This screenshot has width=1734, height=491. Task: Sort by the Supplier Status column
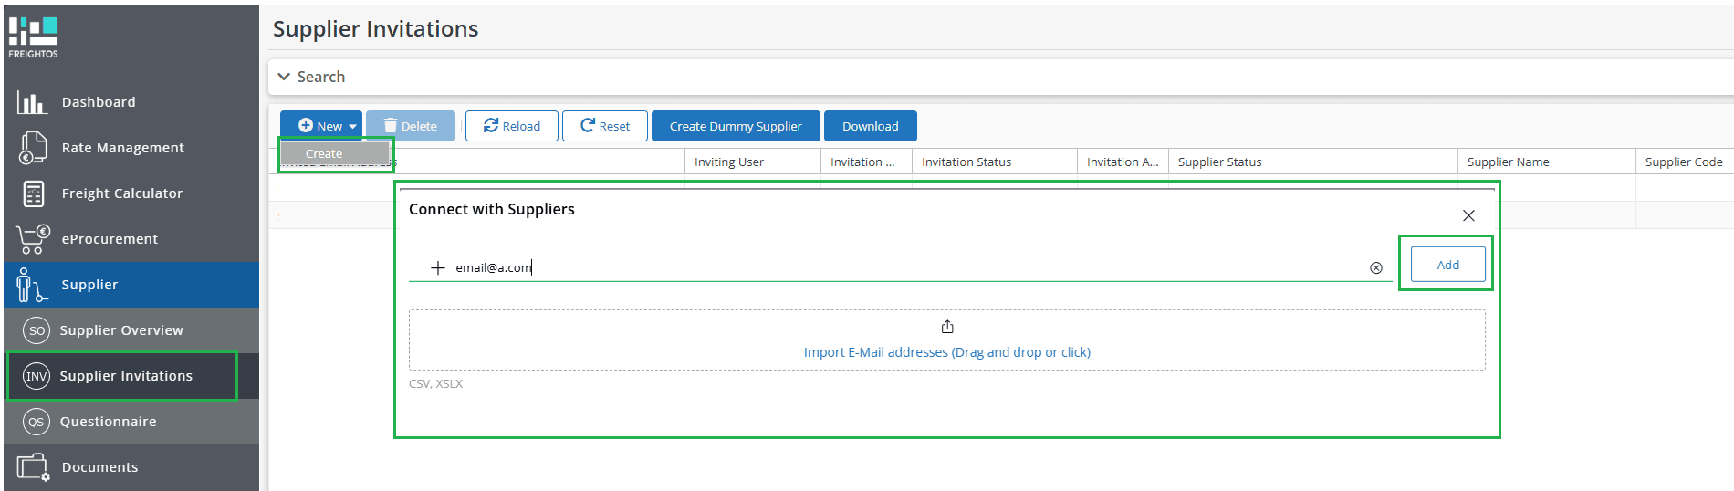point(1313,162)
